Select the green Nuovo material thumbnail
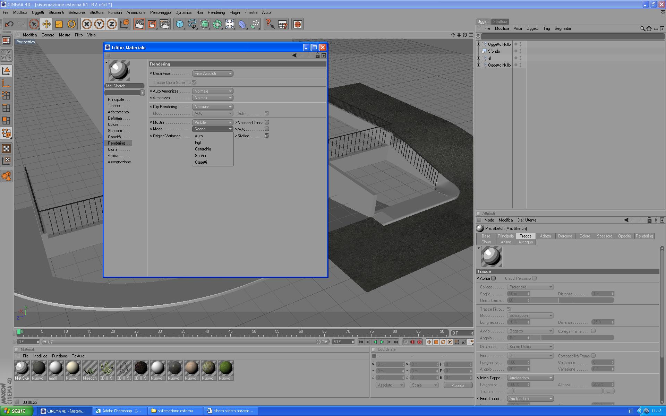The height and width of the screenshot is (416, 666). click(x=225, y=368)
